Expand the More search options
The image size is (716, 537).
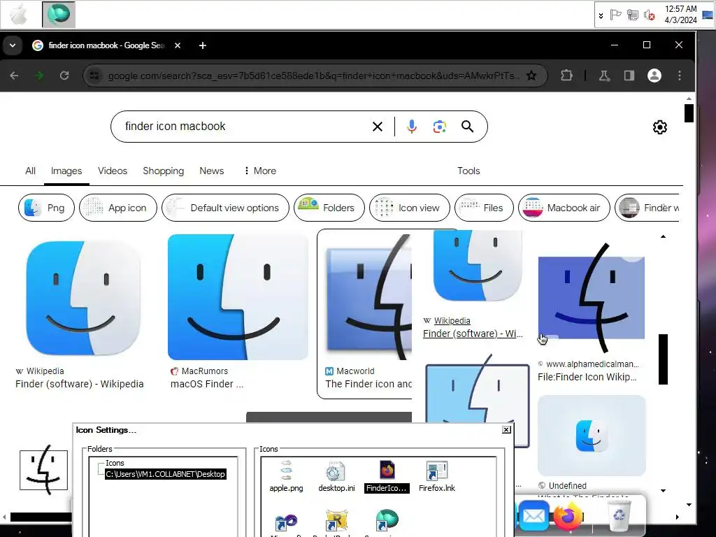pos(260,171)
